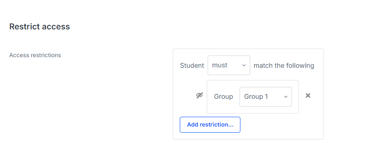
Task: Click the Add restriction... button
Action: coord(210,125)
